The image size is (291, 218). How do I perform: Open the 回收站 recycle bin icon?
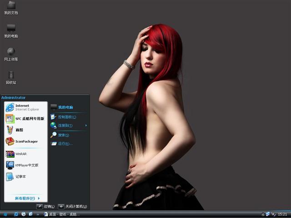(11, 78)
